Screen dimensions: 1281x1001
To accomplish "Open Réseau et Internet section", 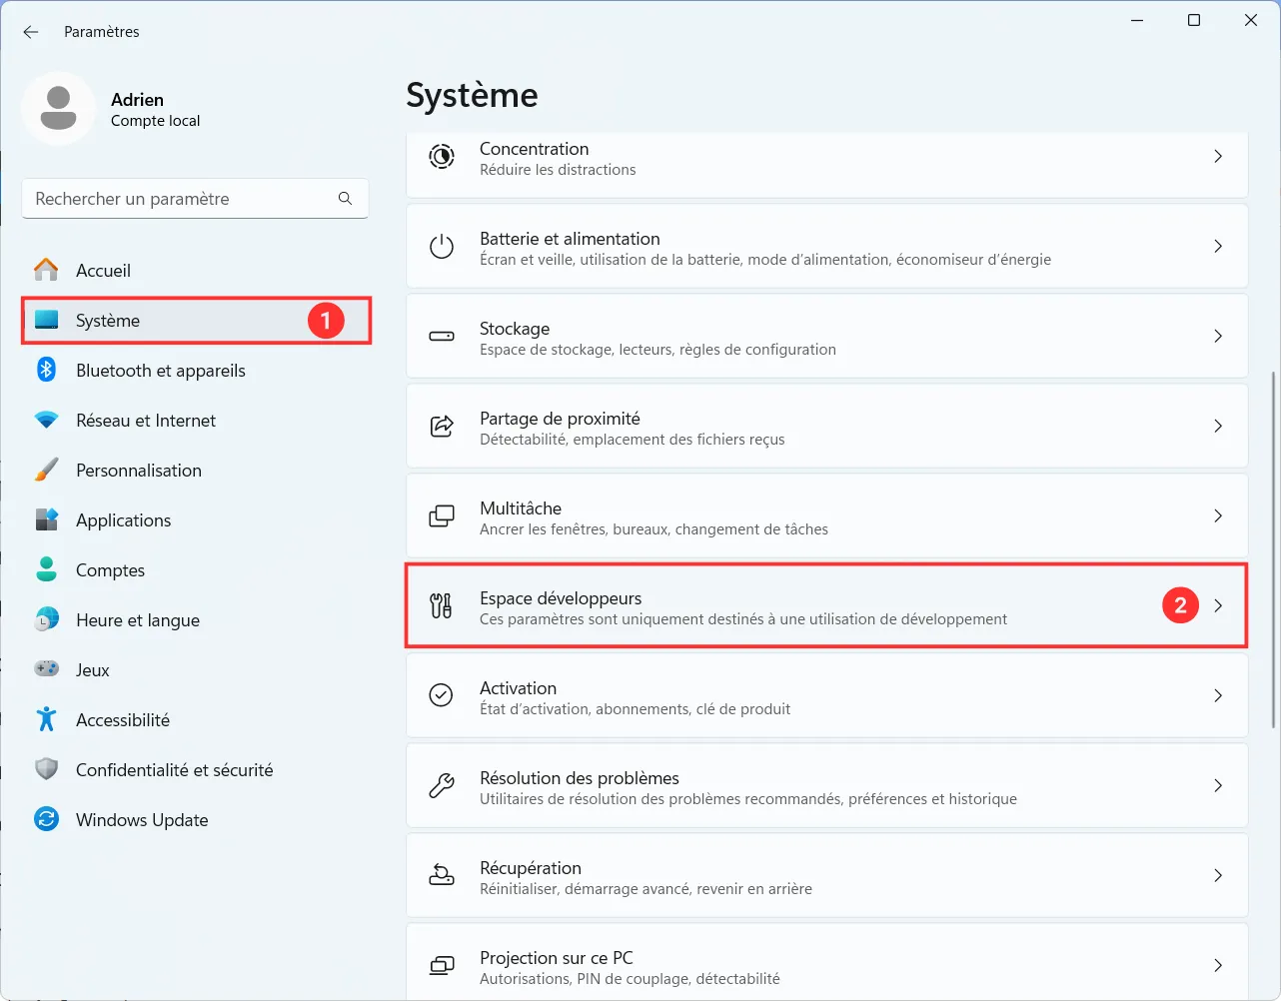I will [x=146, y=421].
